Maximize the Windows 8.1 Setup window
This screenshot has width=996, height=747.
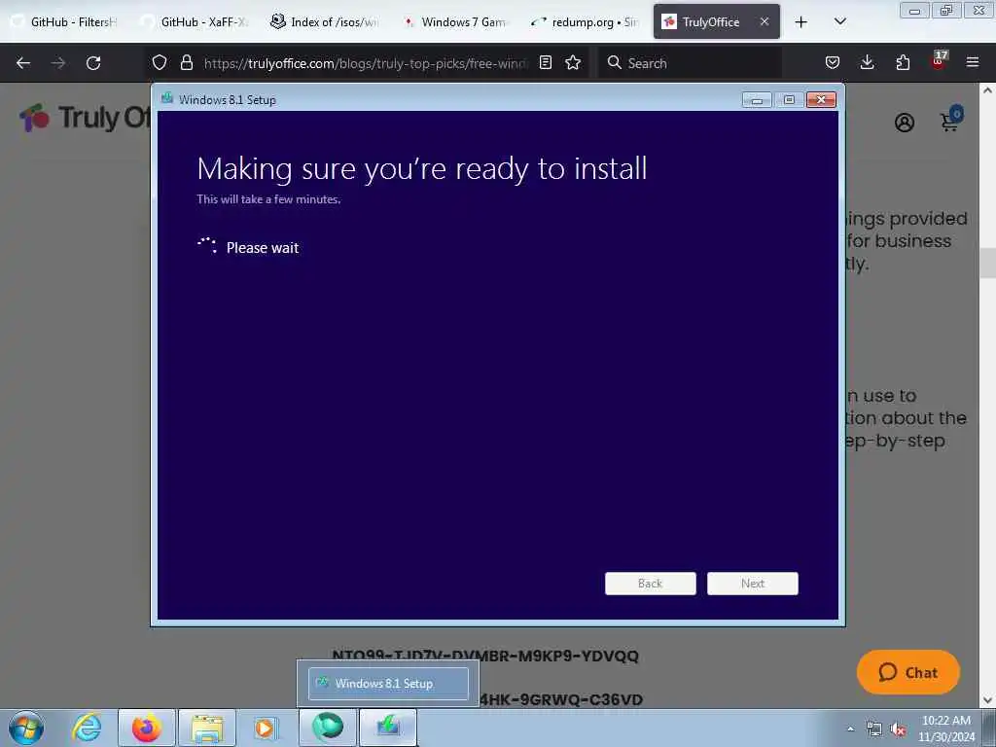(x=789, y=100)
